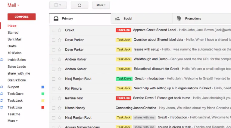Screen dimensions: 231x128
Task: Star the GrexIt email
Action: pos(60,30)
